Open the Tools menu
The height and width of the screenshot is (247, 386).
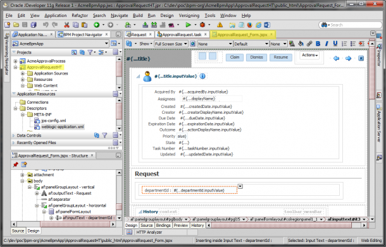coord(210,16)
